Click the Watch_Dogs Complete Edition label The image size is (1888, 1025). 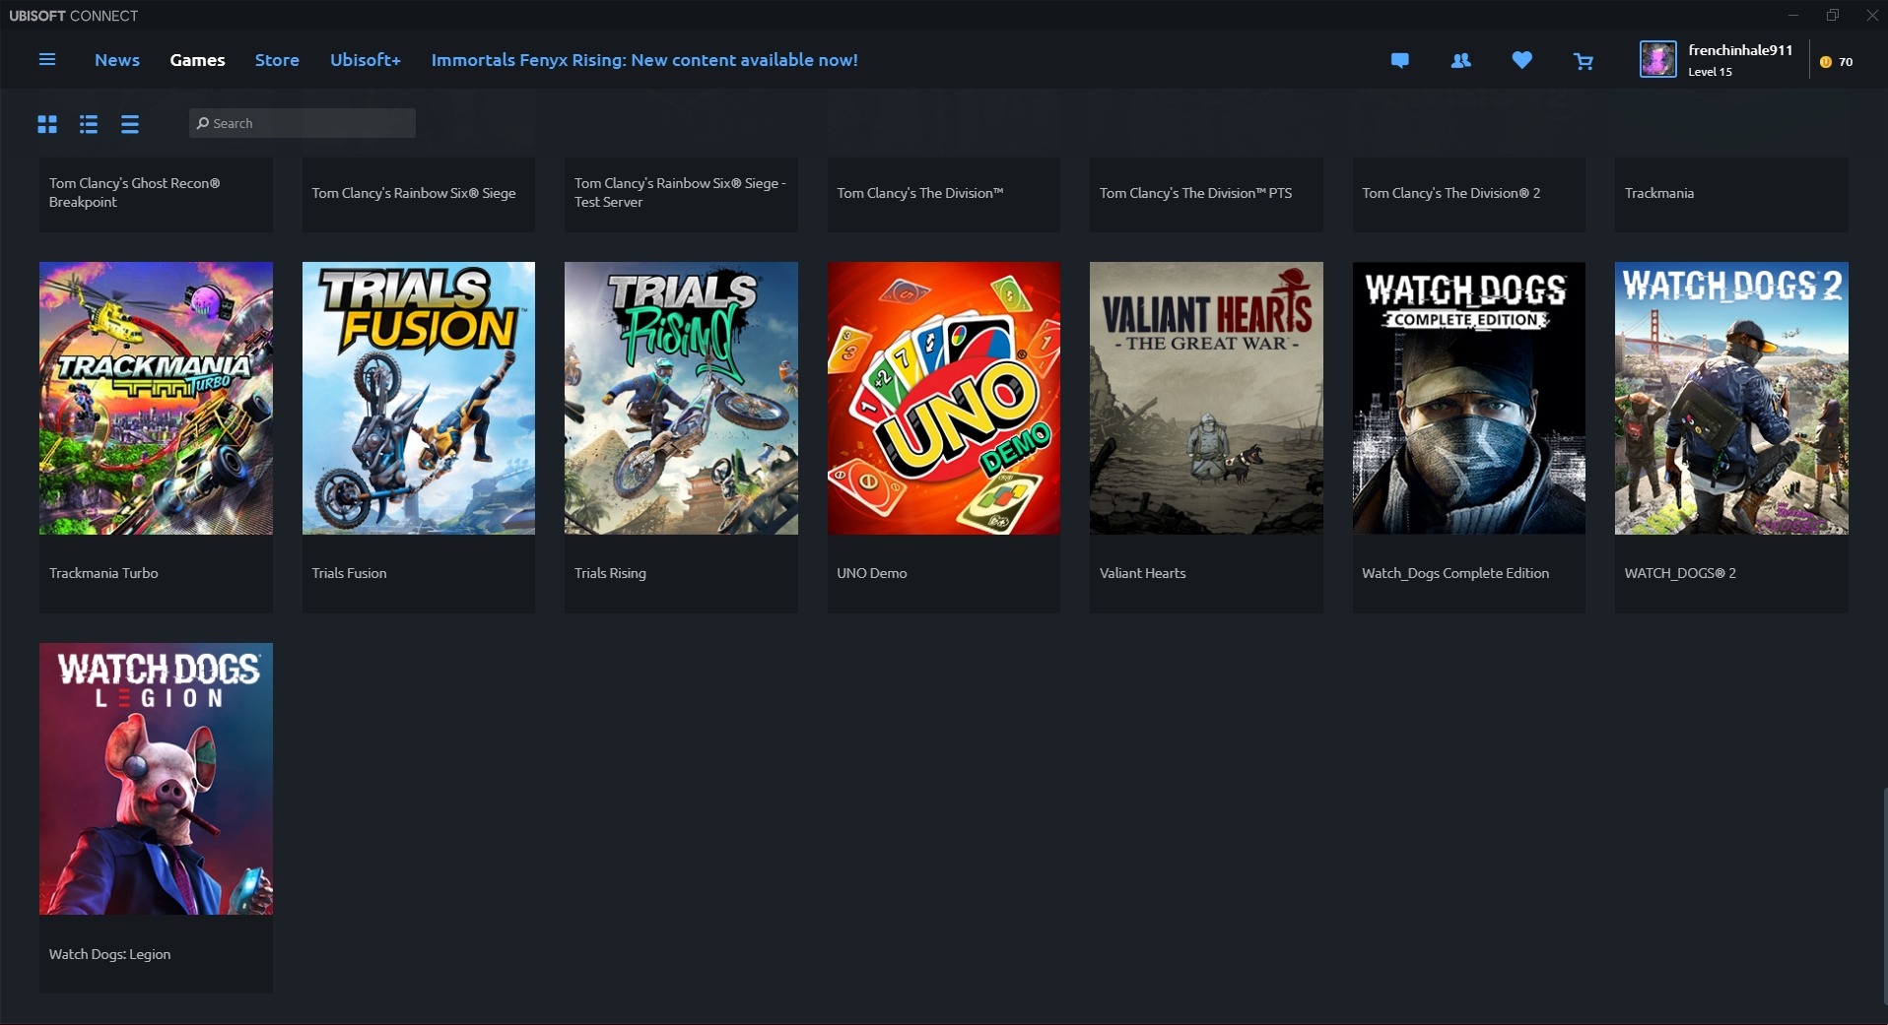coord(1455,573)
